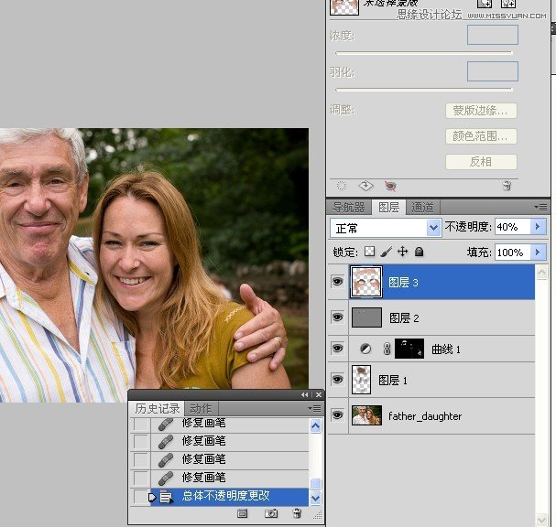Click the apply mask diamond icon

click(365, 185)
